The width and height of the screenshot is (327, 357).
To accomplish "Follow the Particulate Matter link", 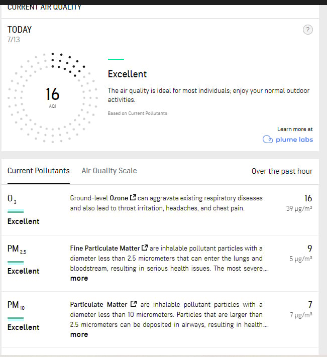I will (x=98, y=304).
